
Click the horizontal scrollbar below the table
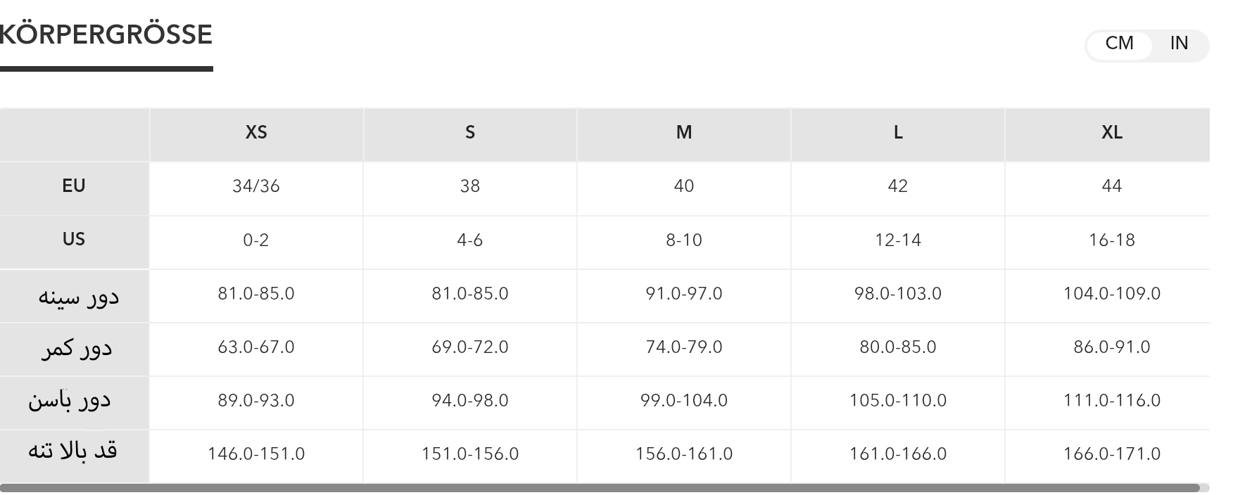click(598, 487)
